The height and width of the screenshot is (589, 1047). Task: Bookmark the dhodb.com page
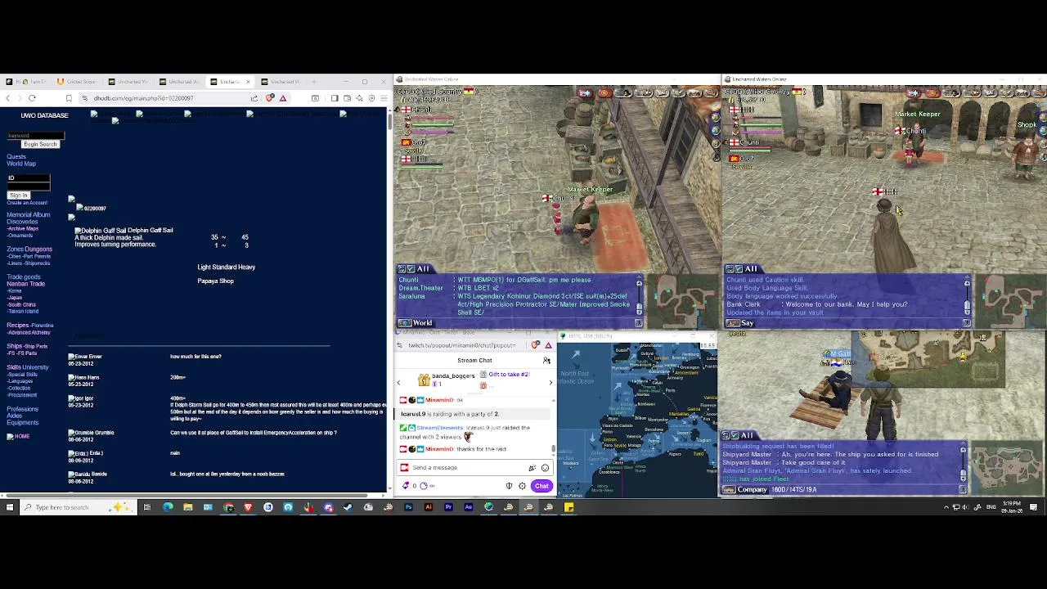point(69,98)
